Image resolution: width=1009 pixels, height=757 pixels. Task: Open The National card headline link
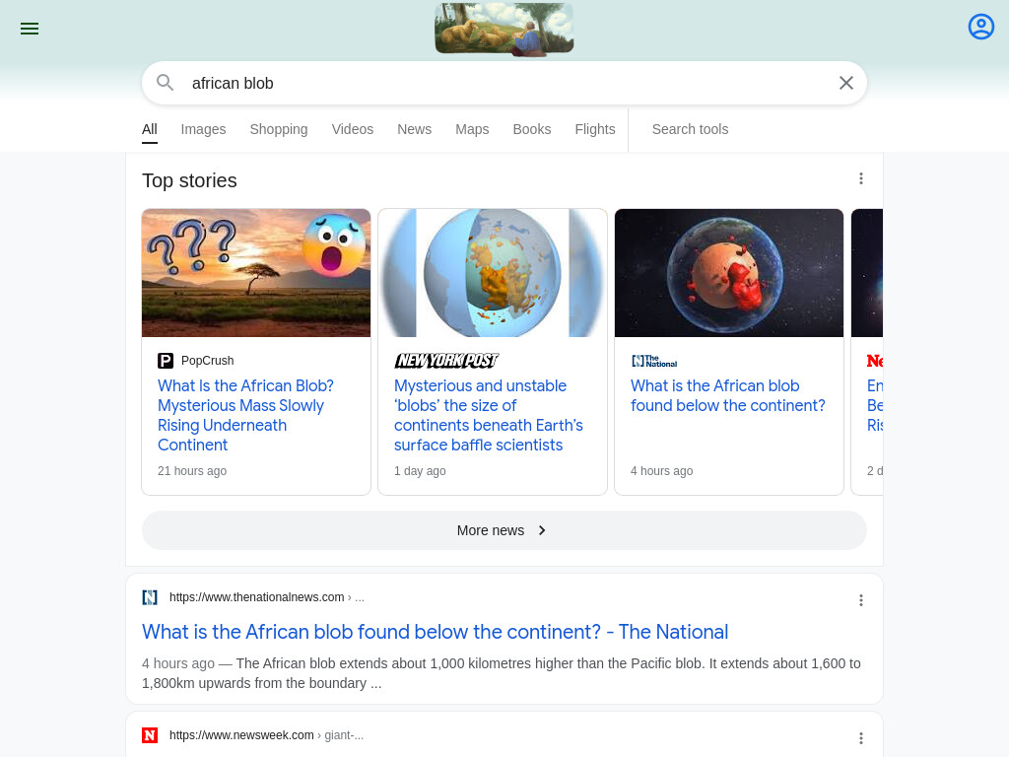pos(727,396)
